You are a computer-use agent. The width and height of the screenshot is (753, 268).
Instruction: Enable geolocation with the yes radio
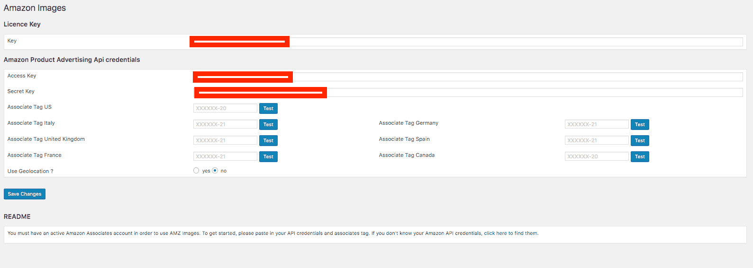[196, 171]
